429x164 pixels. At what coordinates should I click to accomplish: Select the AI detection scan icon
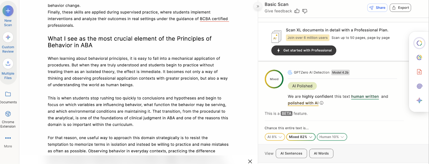coord(419,43)
